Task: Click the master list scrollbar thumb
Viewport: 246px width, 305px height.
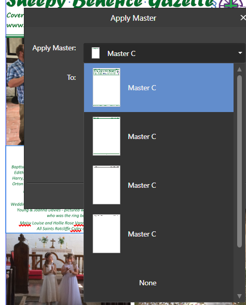Action: [x=240, y=161]
